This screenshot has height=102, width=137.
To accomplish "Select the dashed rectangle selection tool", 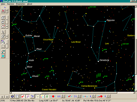I will tap(3, 46).
